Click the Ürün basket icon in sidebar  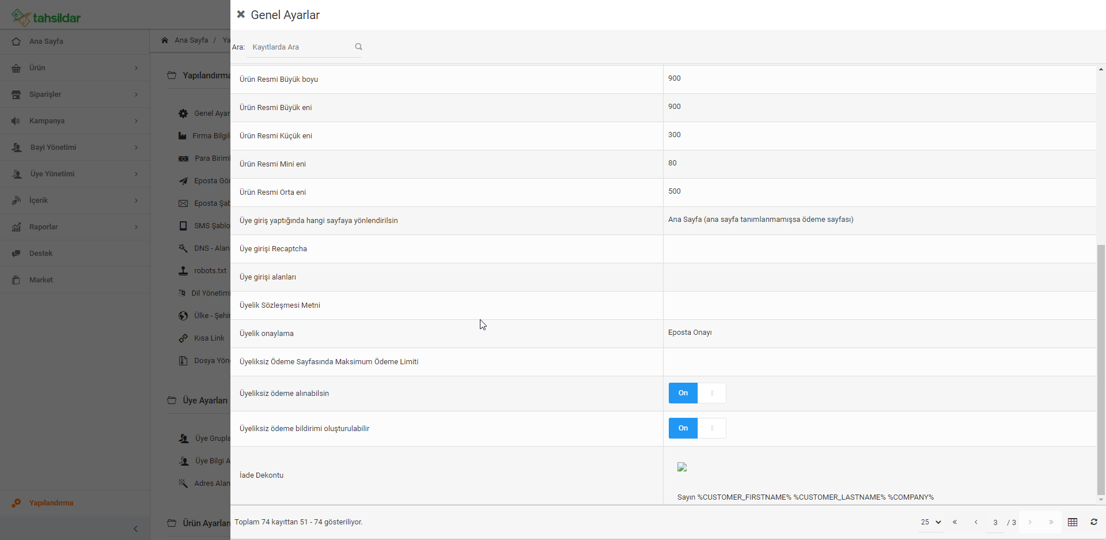16,68
